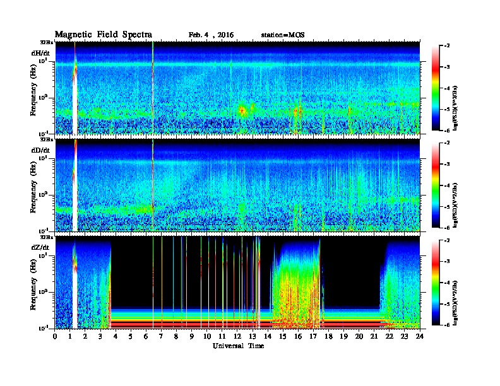
Task: Click the x-axis tick label "15"
Action: pyautogui.click(x=283, y=336)
